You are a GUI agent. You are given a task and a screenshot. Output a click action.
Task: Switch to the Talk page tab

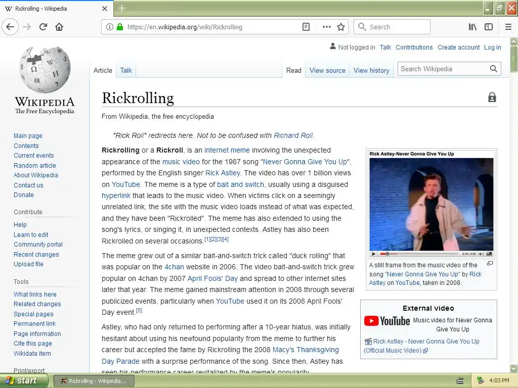click(126, 70)
